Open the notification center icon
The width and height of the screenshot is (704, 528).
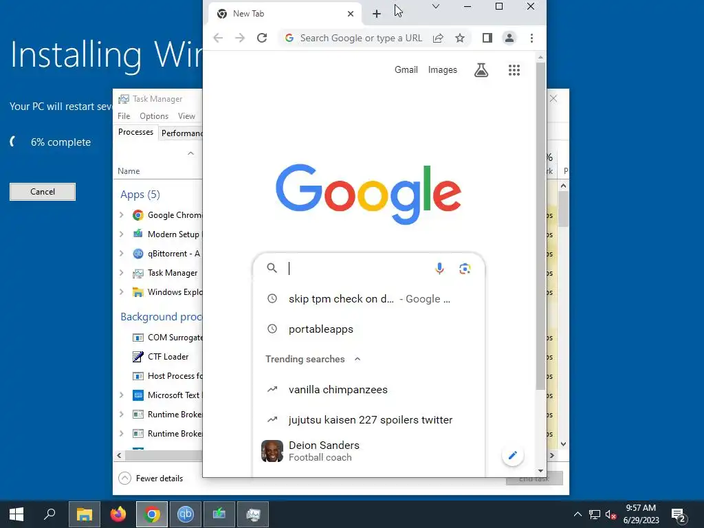point(679,515)
